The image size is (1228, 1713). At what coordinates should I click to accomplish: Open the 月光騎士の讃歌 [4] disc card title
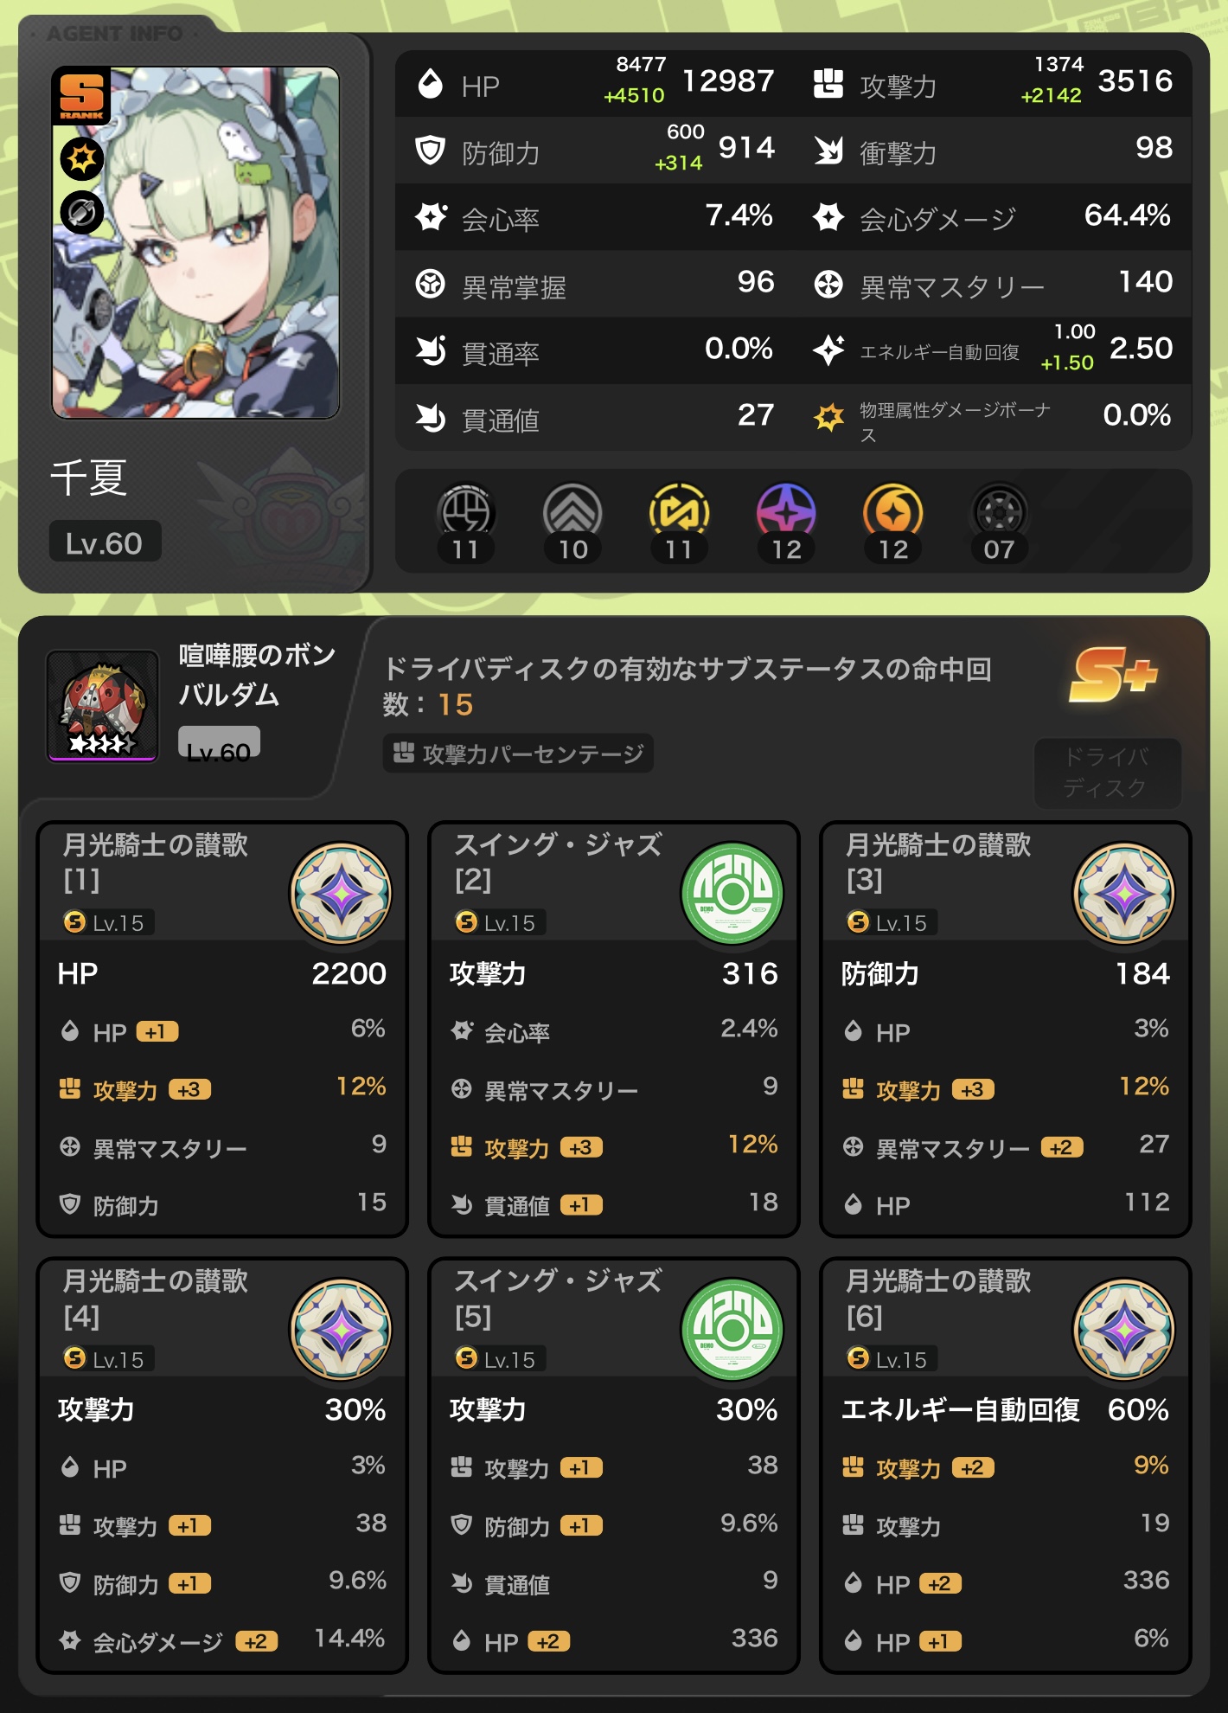pos(156,1298)
